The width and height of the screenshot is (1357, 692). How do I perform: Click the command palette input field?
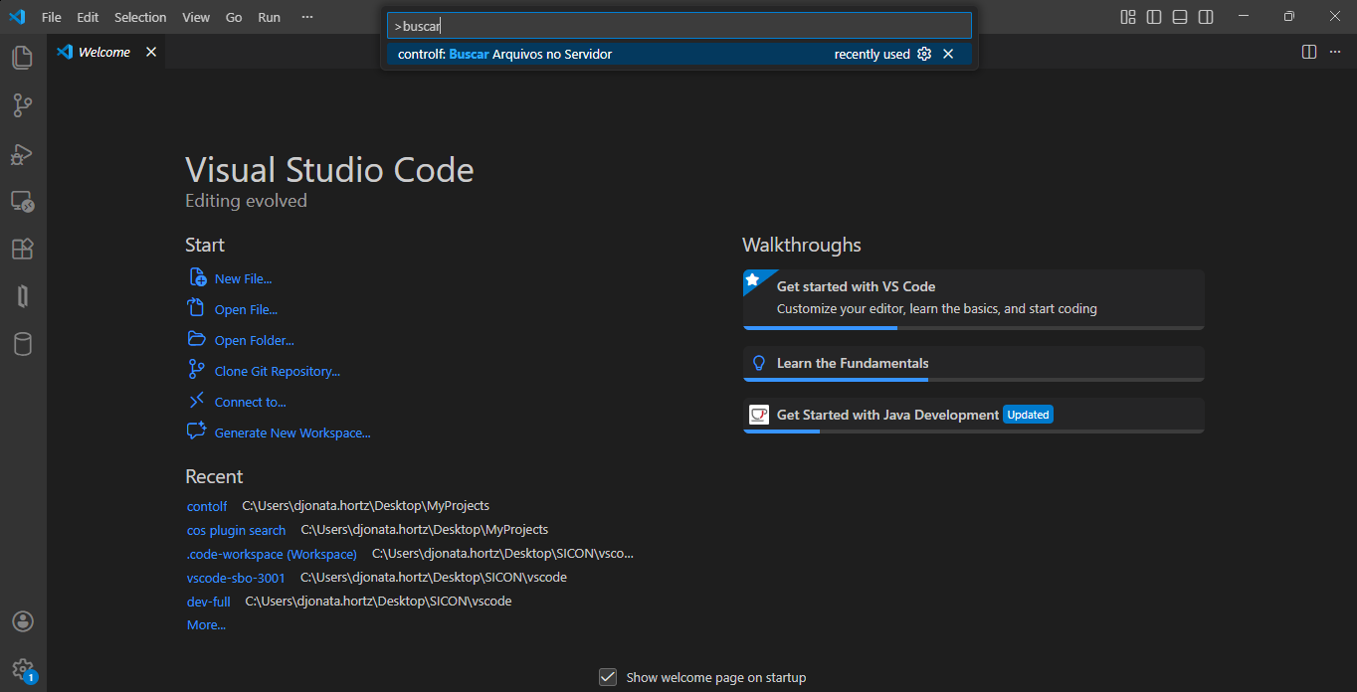coord(679,26)
